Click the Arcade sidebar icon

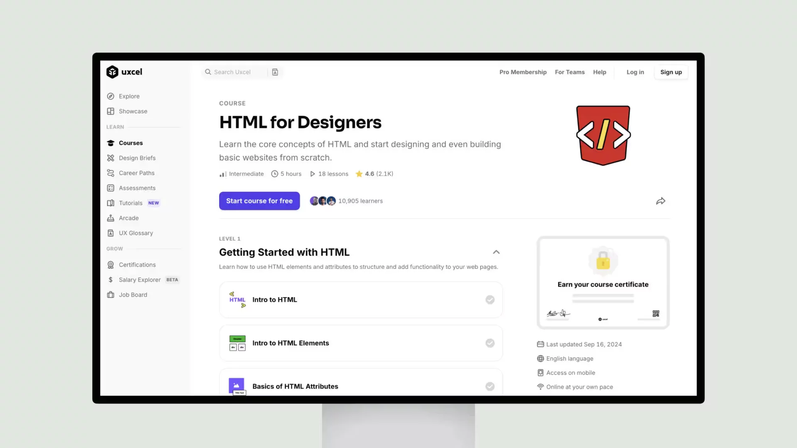click(x=110, y=218)
